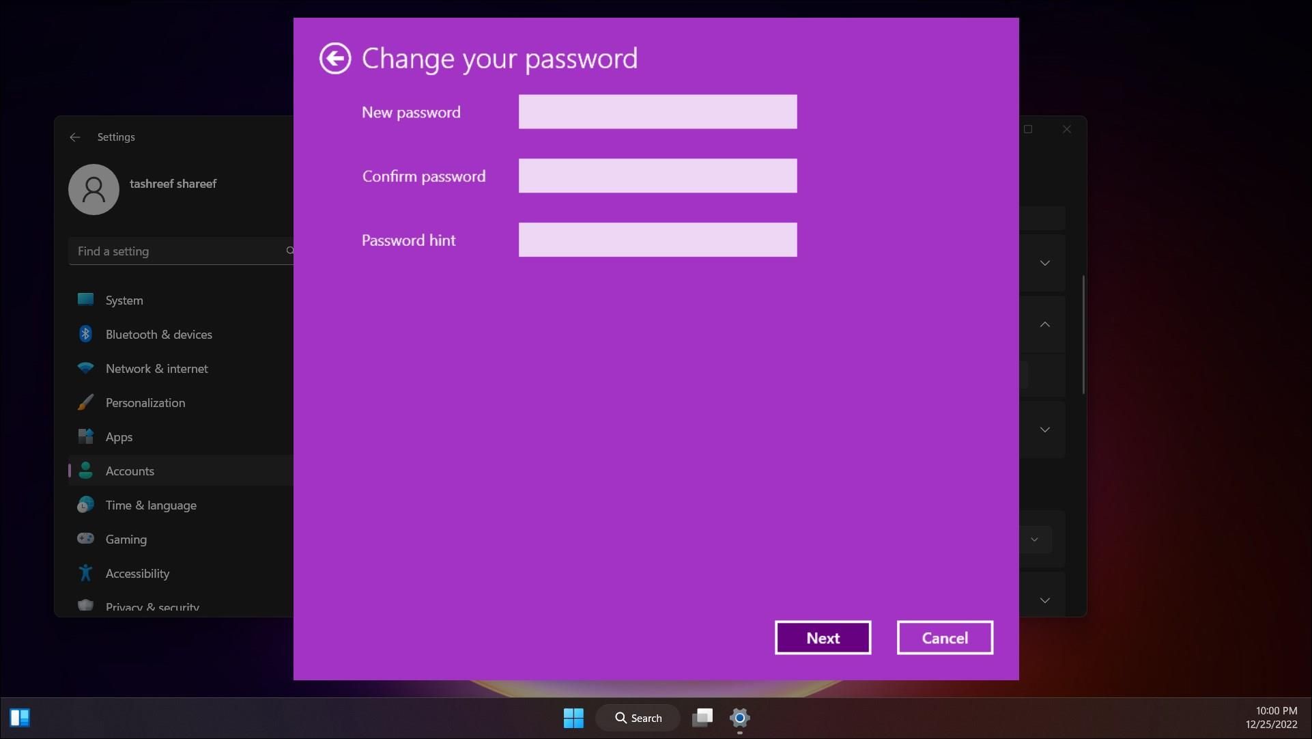This screenshot has height=739, width=1312.
Task: Click inside the New password field
Action: pyautogui.click(x=657, y=111)
